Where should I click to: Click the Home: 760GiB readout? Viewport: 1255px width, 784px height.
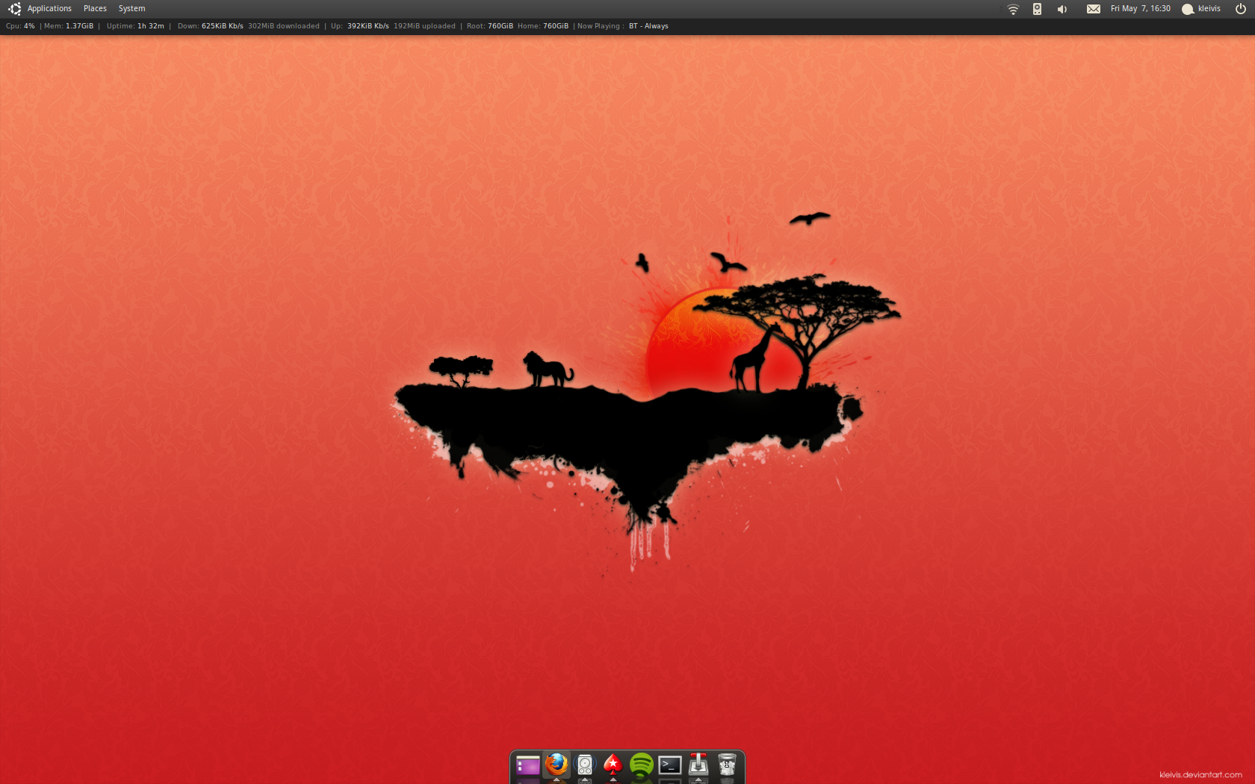point(543,26)
